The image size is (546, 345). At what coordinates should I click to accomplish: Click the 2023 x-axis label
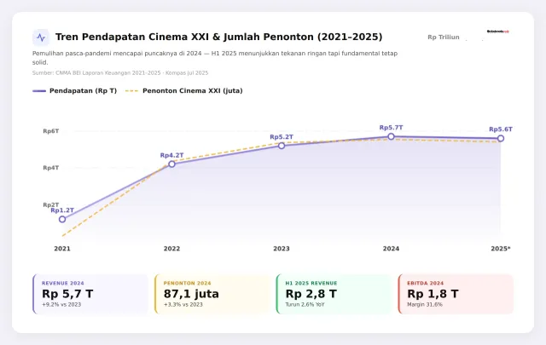tap(282, 249)
